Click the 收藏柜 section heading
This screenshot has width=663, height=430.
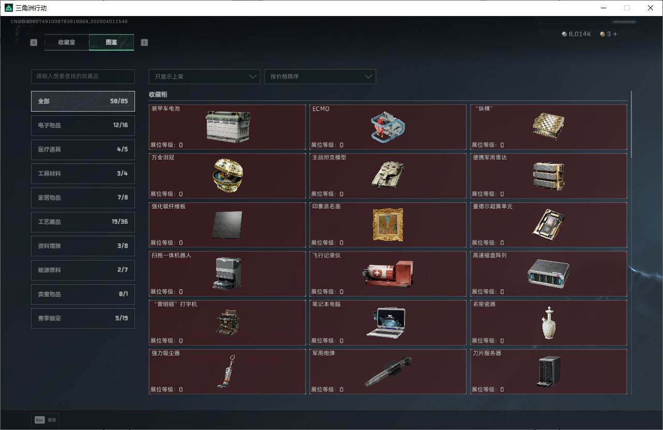(x=158, y=95)
